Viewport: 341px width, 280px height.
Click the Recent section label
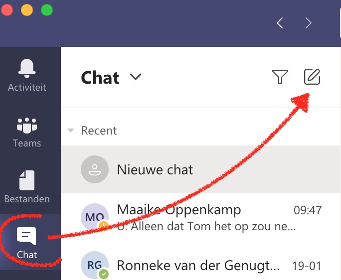[99, 131]
